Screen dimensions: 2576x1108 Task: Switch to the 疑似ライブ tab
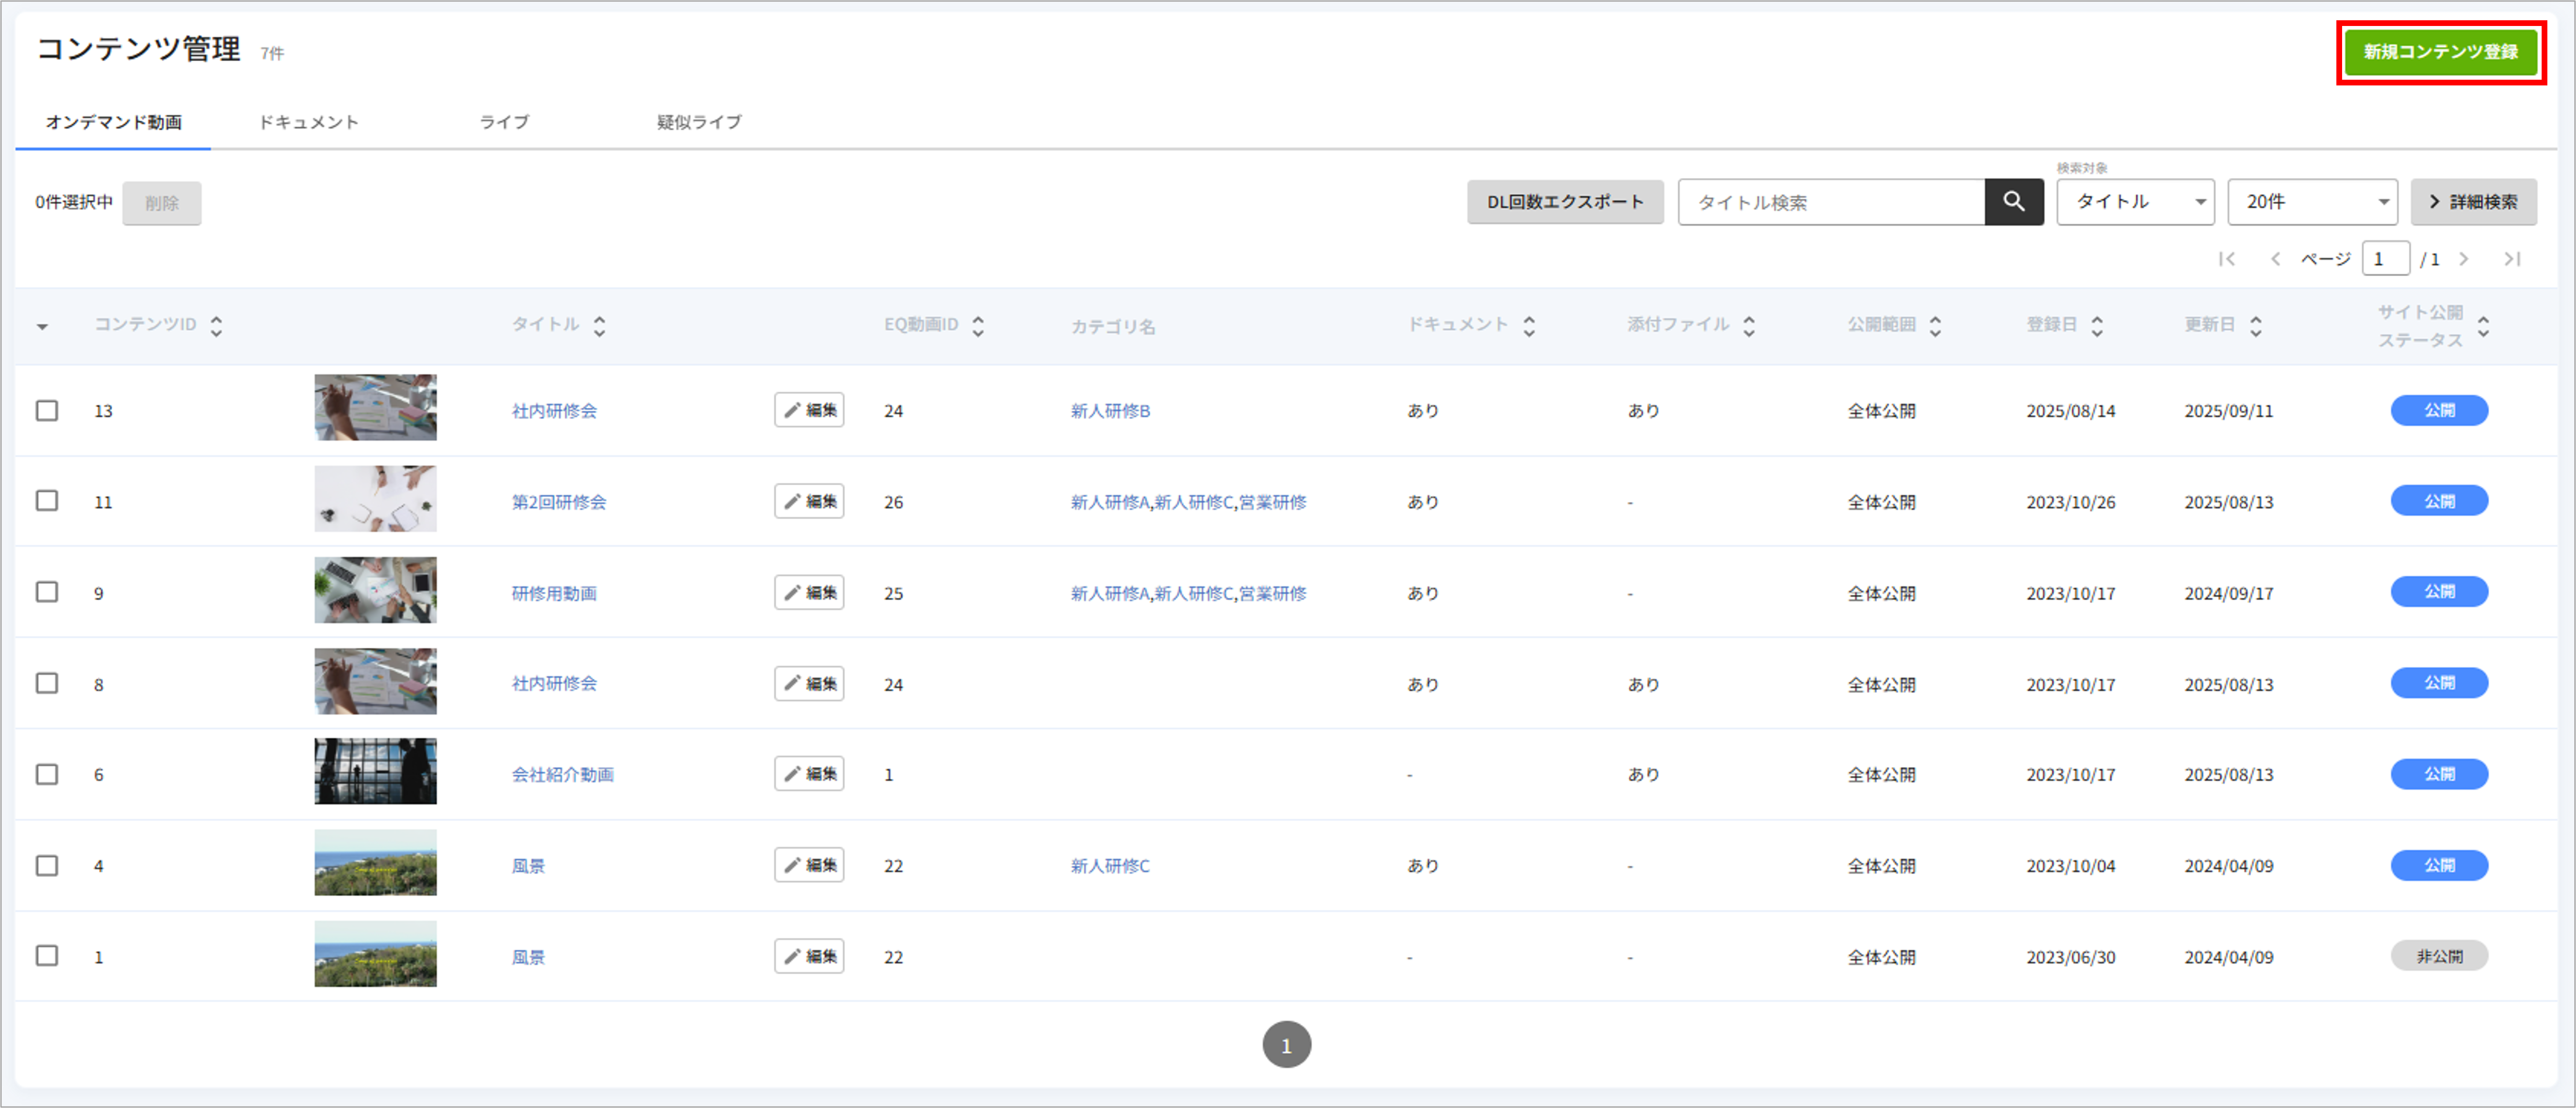tap(699, 122)
